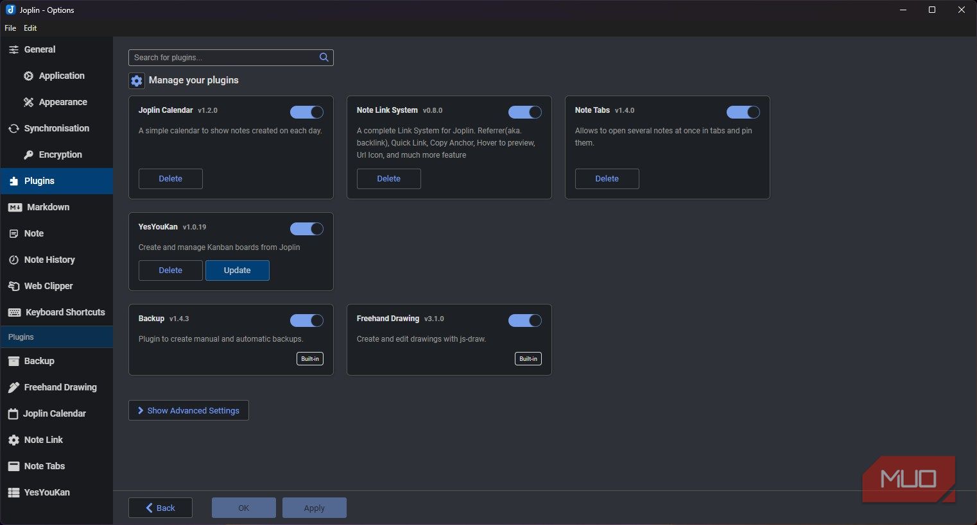The width and height of the screenshot is (977, 525).
Task: Go to the Markdown settings section
Action: click(x=56, y=207)
